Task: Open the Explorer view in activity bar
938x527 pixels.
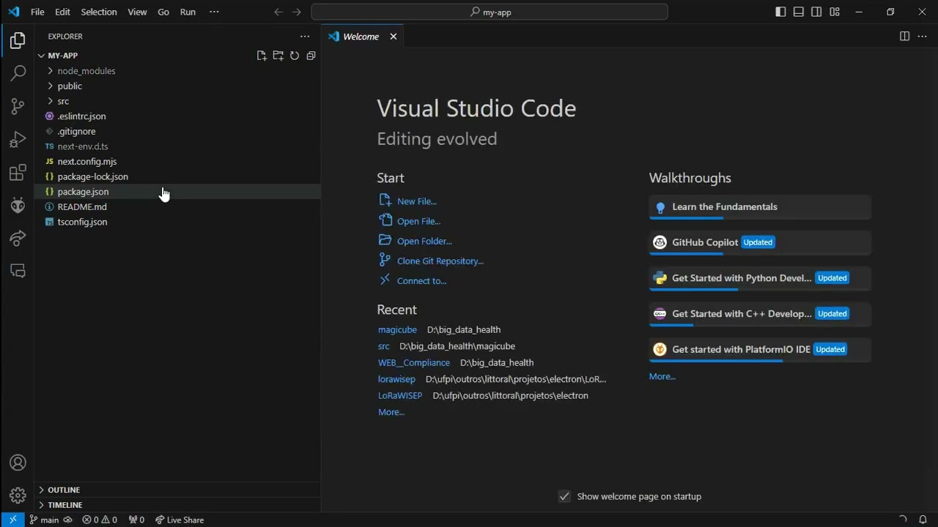Action: (x=18, y=41)
